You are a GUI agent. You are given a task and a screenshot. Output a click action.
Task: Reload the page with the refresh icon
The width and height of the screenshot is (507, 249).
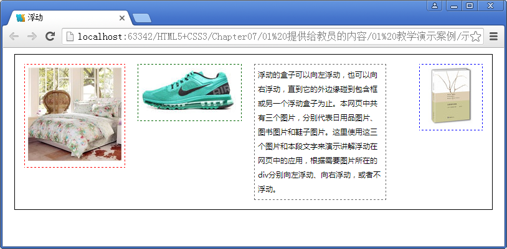pyautogui.click(x=50, y=37)
